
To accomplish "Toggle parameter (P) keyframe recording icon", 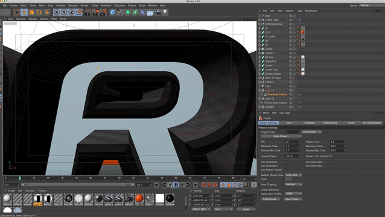I will click(x=240, y=185).
